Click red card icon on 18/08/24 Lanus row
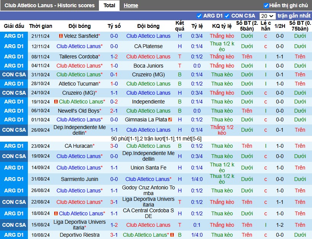 (56, 213)
